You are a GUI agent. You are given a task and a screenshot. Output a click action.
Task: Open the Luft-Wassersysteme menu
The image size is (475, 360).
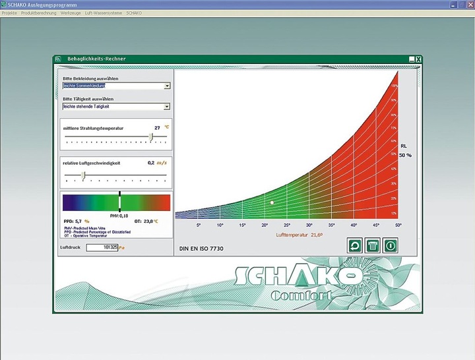click(x=104, y=13)
